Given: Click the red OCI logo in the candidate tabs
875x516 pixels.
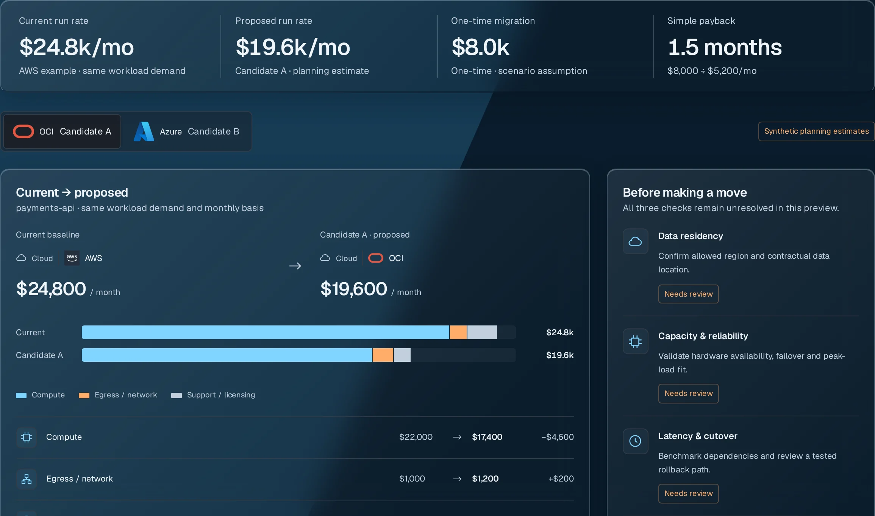Looking at the screenshot, I should [23, 131].
